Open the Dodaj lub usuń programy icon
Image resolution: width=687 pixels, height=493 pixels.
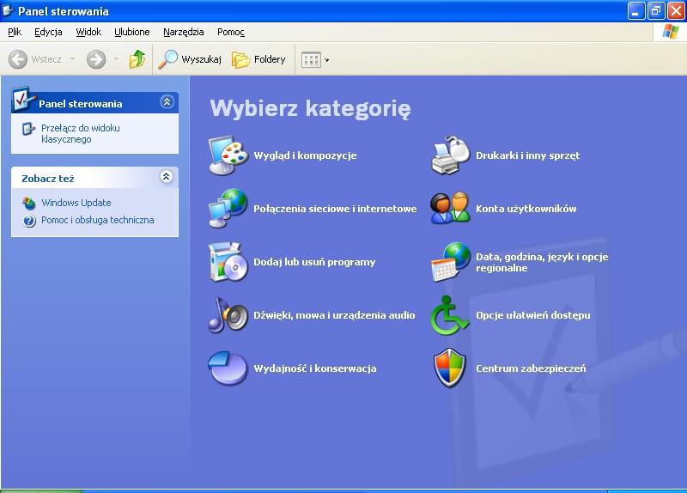[x=228, y=262]
